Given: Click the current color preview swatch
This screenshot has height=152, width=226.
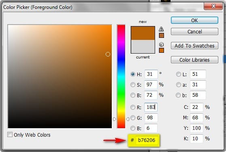Looking at the screenshot, I should coord(143,46).
